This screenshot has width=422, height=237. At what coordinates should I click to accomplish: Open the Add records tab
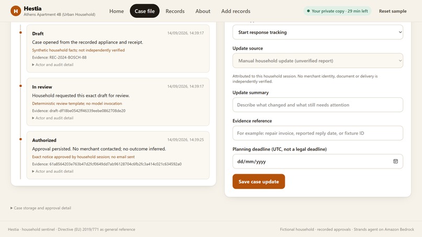click(x=236, y=11)
